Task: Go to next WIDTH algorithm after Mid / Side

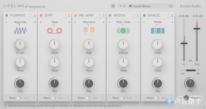Action: 138,22
